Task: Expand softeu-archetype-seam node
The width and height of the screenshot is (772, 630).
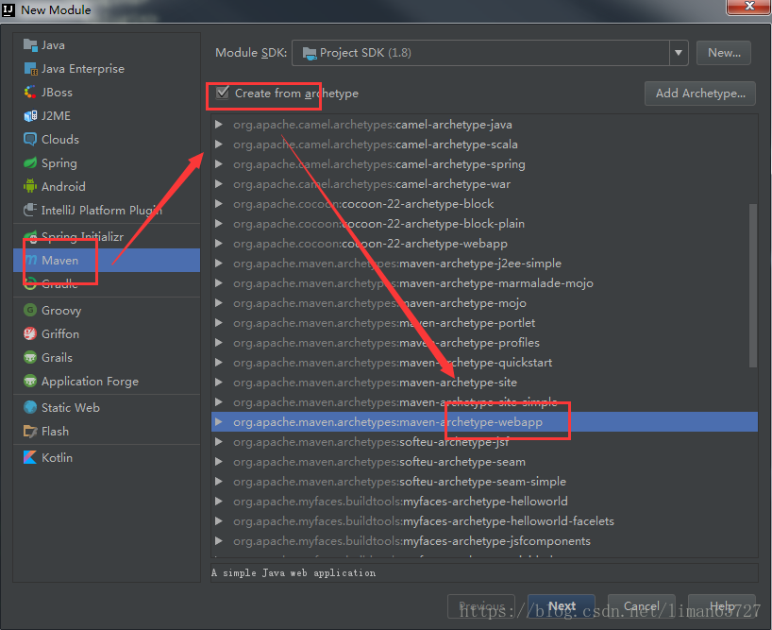Action: 219,462
